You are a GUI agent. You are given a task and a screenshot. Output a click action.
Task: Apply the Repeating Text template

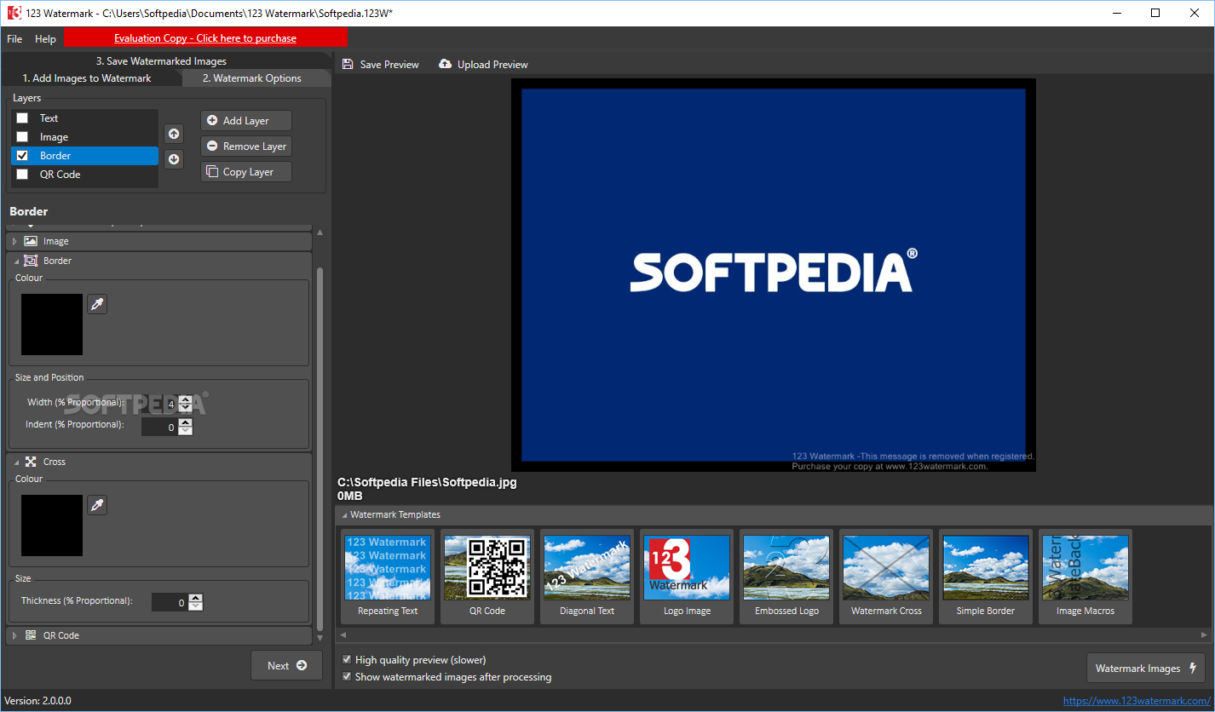tap(388, 577)
